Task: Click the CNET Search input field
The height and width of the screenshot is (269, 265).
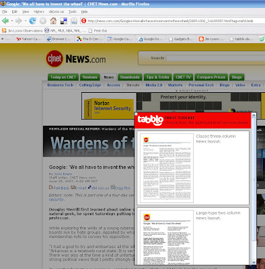Action: coord(216,58)
